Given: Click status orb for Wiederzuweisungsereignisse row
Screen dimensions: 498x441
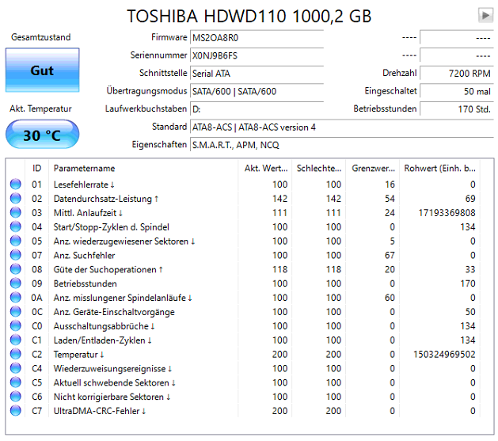Looking at the screenshot, I should click(x=15, y=368).
